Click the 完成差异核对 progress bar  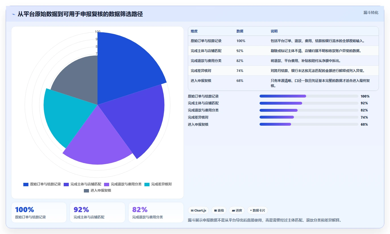point(309,117)
